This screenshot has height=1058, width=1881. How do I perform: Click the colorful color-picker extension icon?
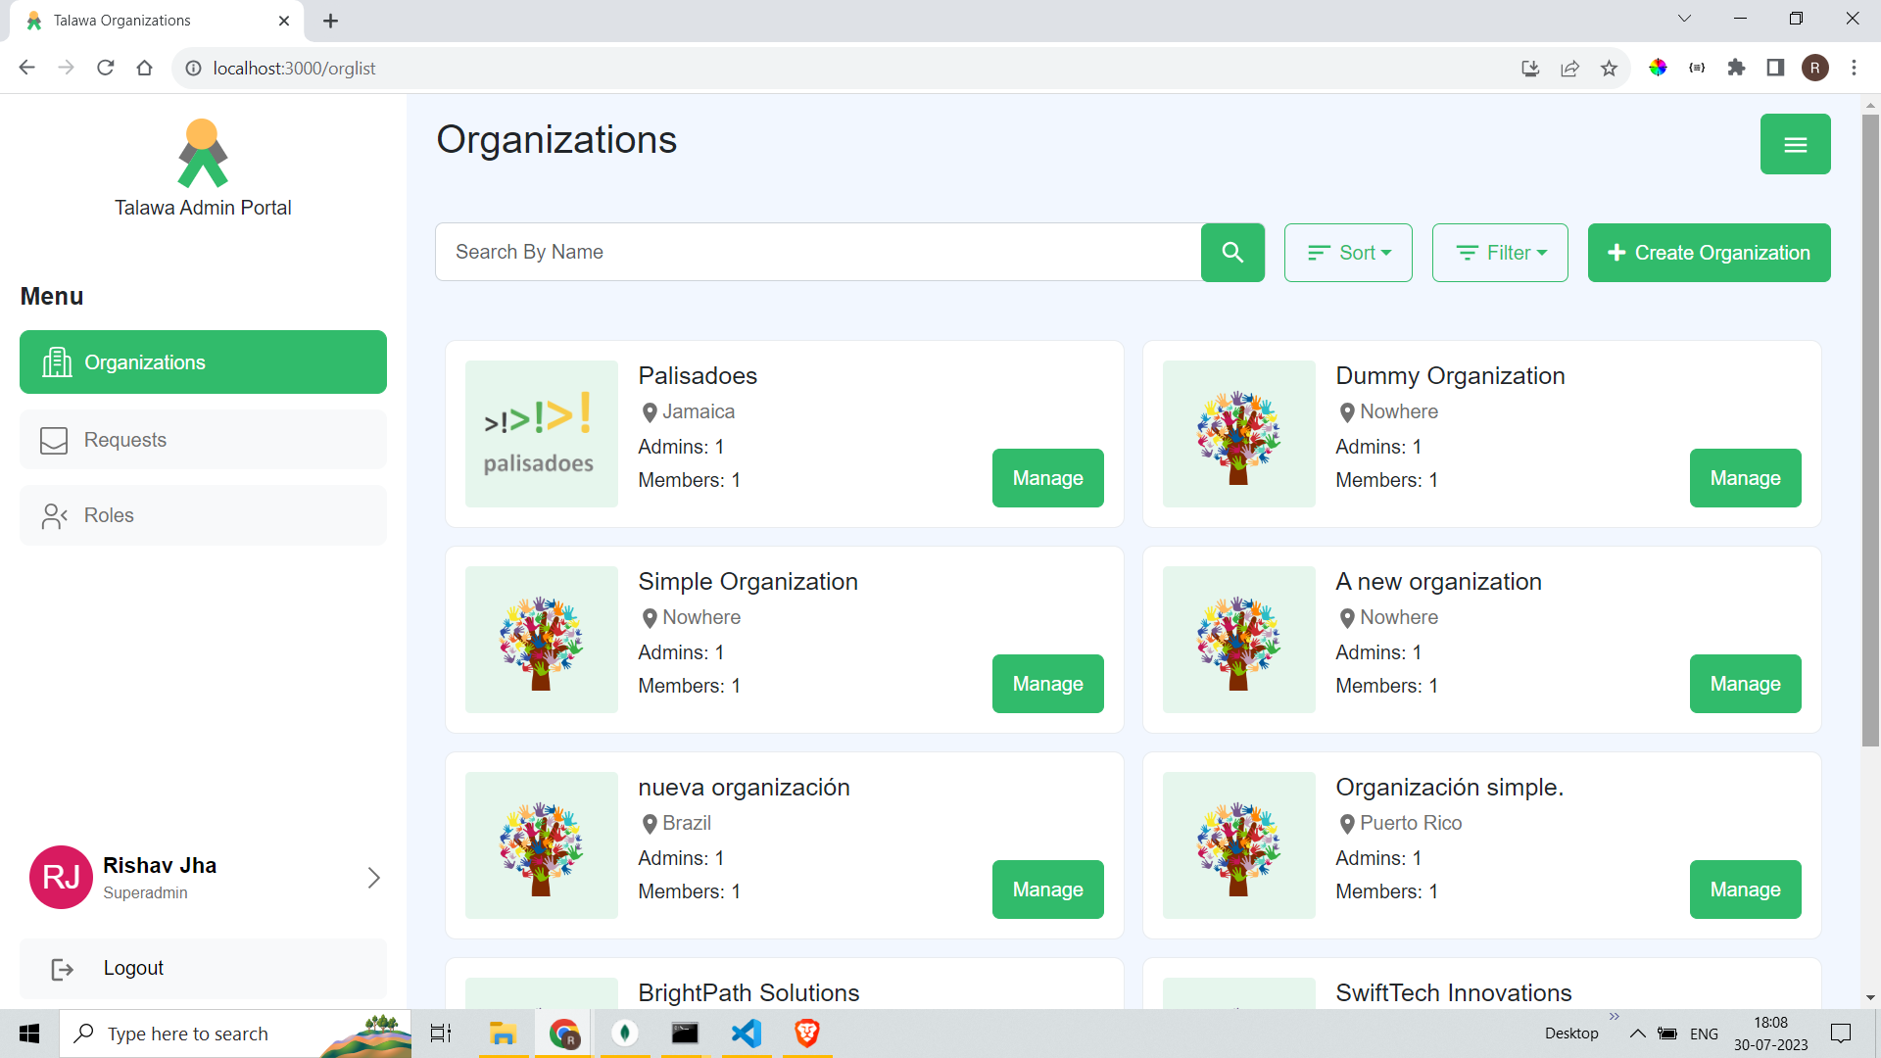pyautogui.click(x=1658, y=68)
